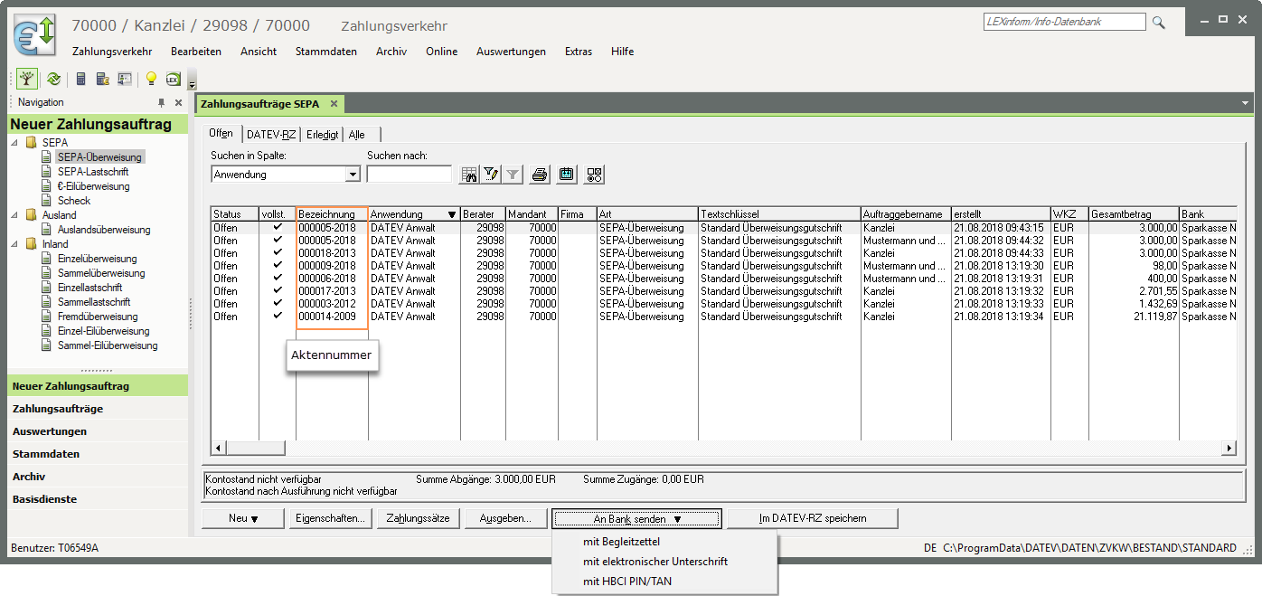
Task: Open the 'Neu' dropdown button
Action: point(243,518)
